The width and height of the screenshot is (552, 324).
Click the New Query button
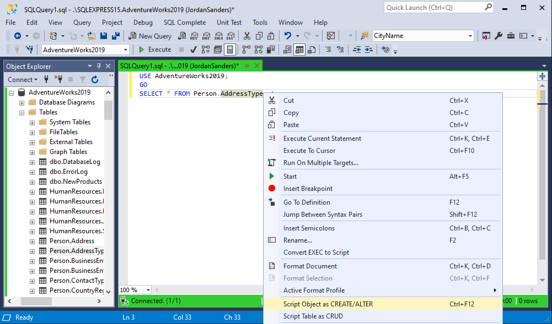[150, 36]
